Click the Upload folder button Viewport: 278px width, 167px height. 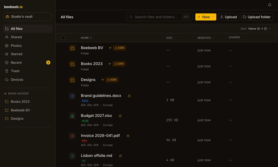(x=257, y=17)
